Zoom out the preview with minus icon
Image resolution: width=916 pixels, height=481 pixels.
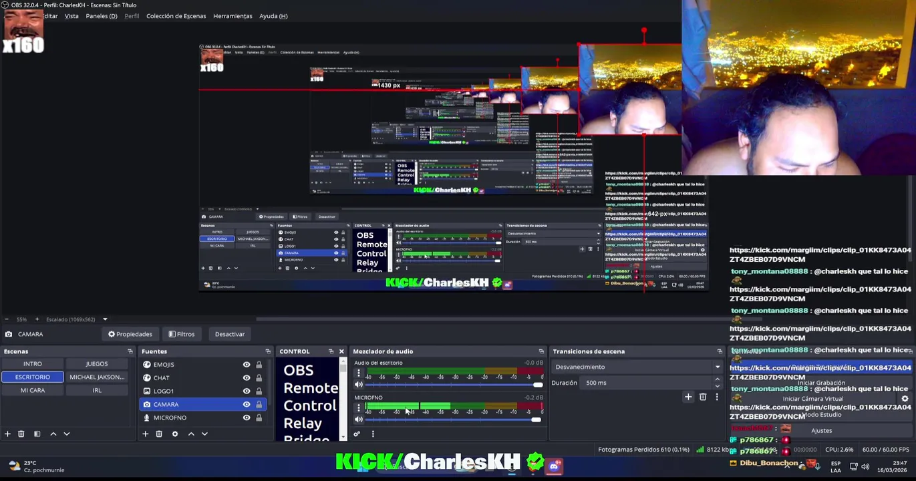click(x=6, y=319)
